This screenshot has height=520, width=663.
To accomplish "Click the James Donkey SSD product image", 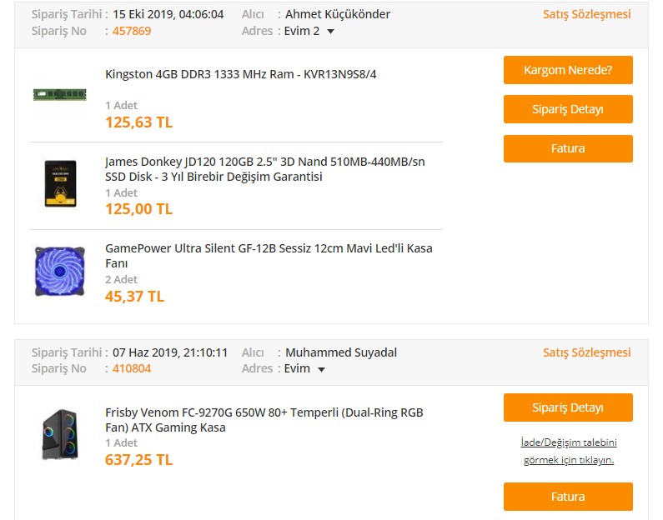I will [59, 183].
